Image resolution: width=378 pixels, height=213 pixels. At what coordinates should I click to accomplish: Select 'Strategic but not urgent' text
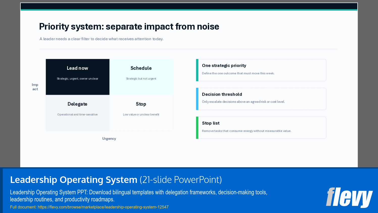141,79
